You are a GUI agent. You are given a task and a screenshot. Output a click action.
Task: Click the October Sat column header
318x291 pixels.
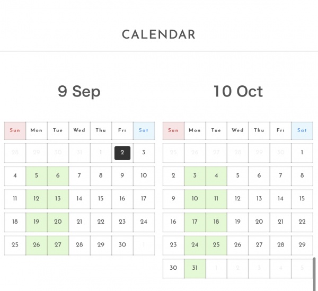pyautogui.click(x=302, y=130)
